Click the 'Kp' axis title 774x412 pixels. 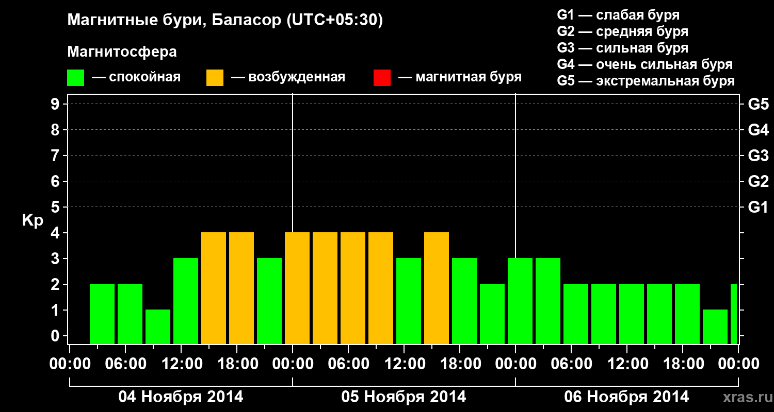click(33, 220)
